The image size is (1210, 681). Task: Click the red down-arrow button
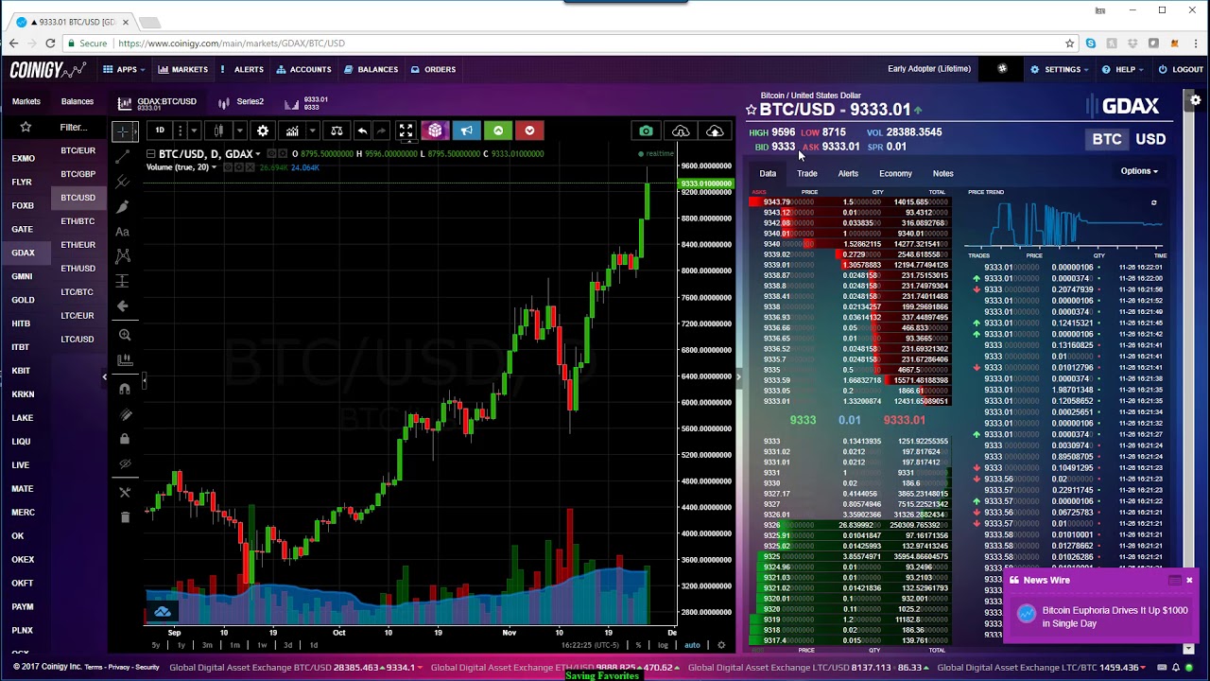coord(529,131)
